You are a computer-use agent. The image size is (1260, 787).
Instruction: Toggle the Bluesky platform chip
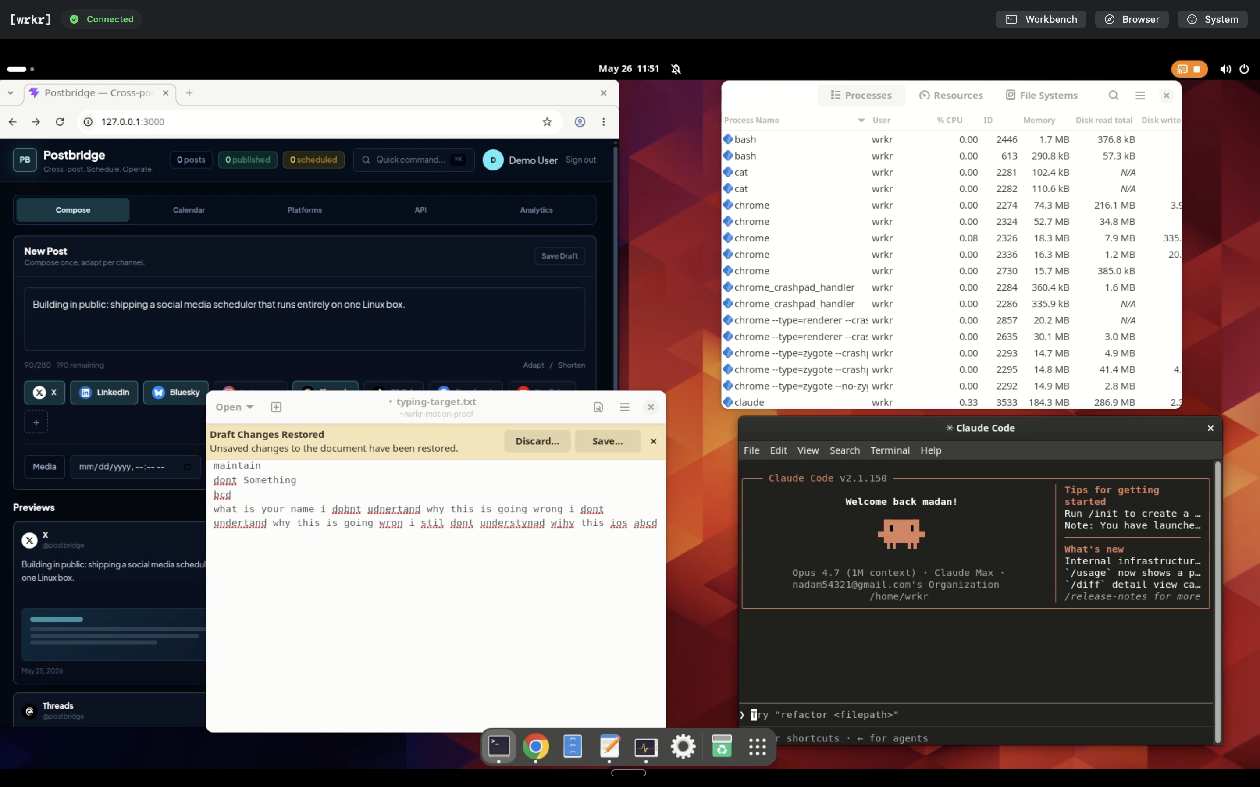click(x=175, y=392)
